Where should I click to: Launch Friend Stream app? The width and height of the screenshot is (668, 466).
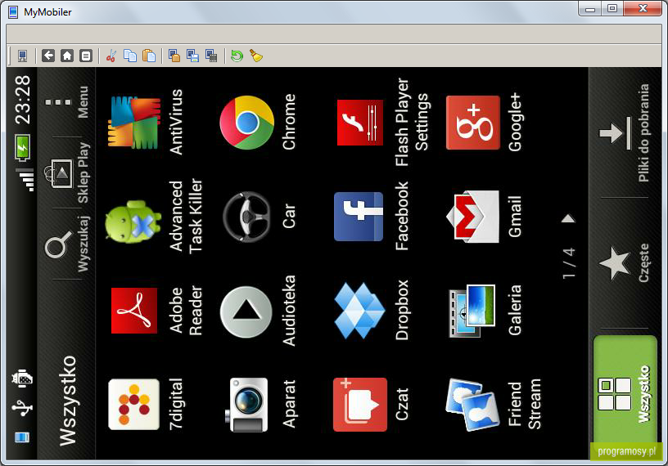(x=472, y=405)
